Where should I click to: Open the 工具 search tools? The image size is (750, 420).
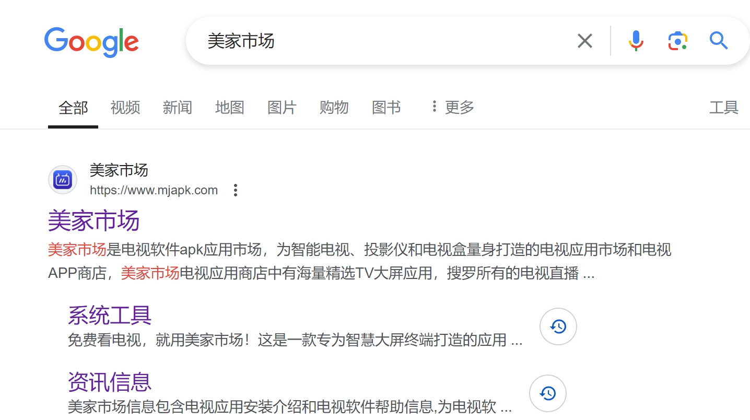pos(724,108)
